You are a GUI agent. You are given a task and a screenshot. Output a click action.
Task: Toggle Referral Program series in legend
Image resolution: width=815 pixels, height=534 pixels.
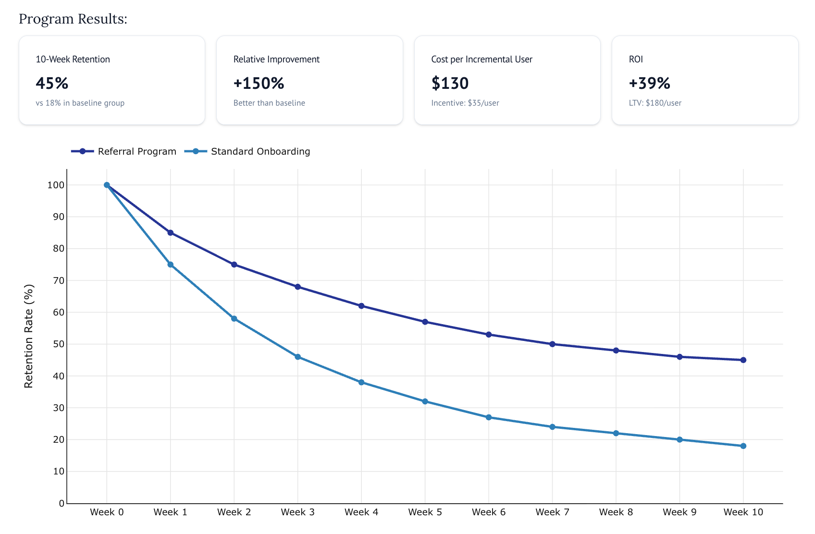pos(124,151)
